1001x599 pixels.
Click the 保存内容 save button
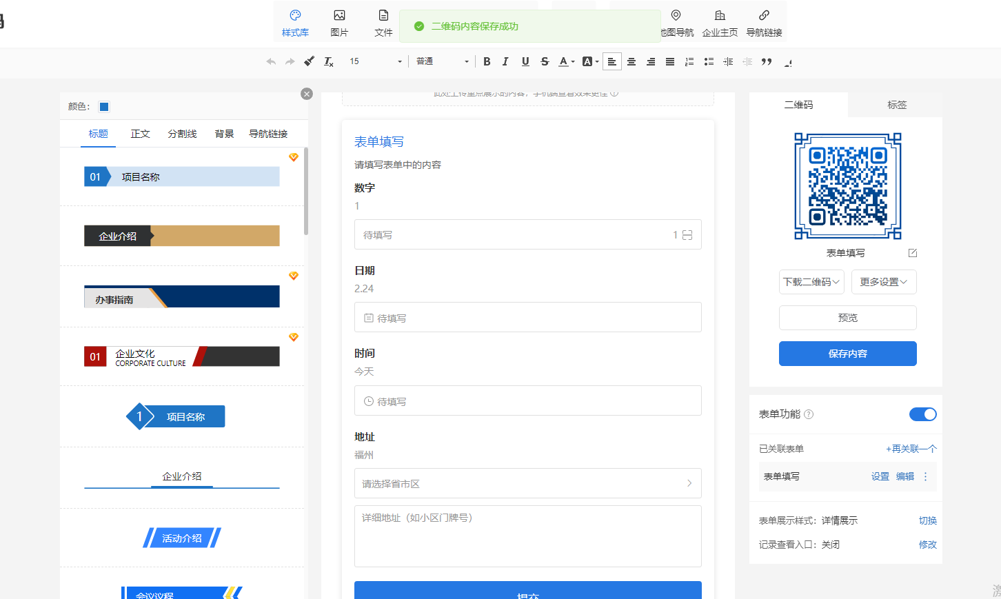[848, 354]
